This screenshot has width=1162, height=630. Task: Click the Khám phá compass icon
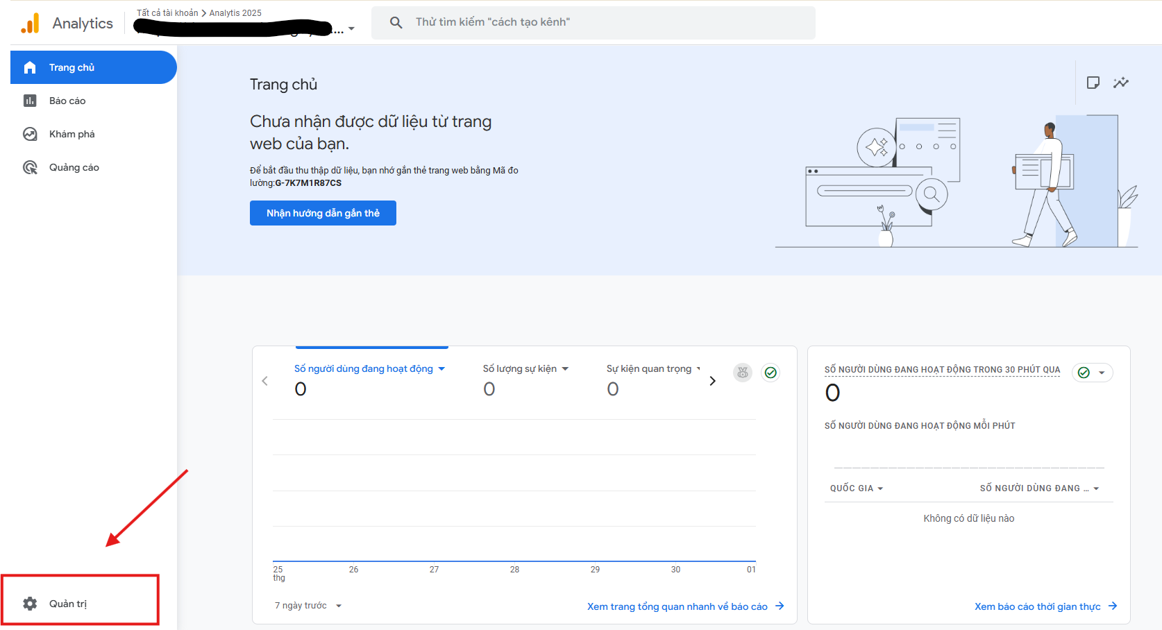[30, 133]
